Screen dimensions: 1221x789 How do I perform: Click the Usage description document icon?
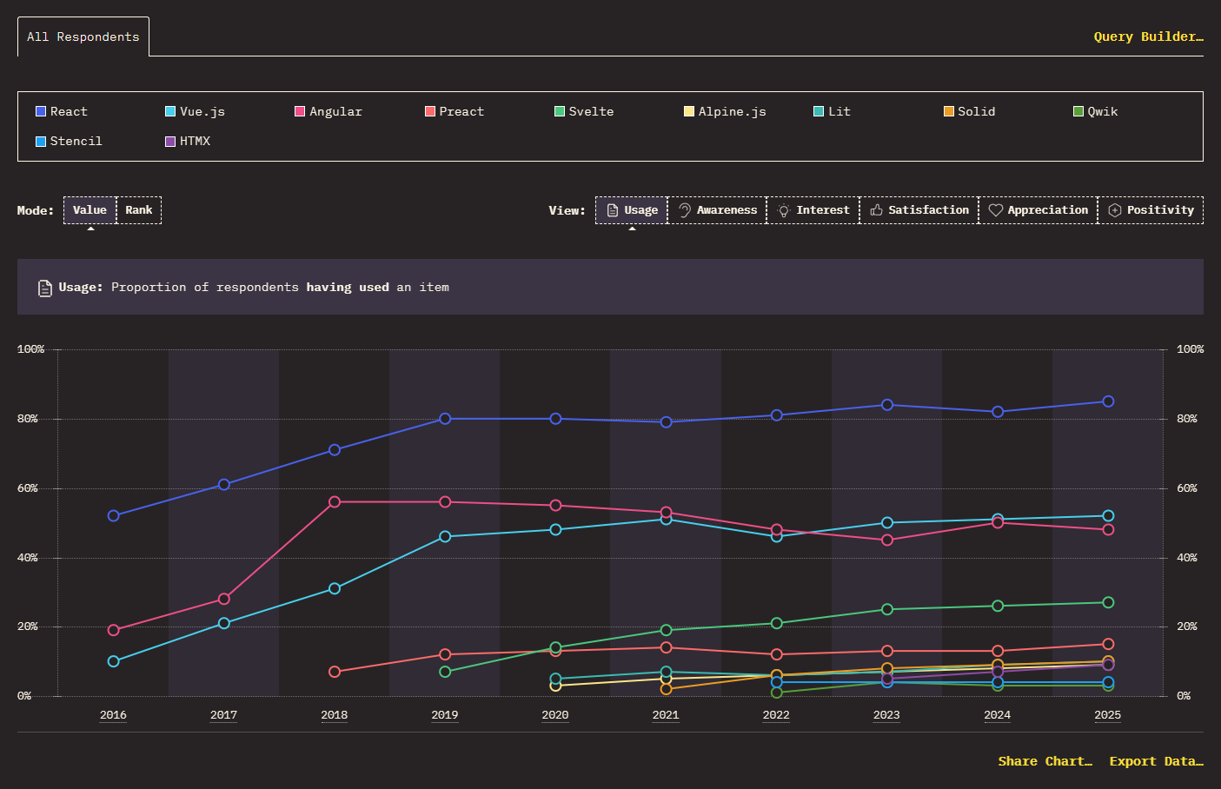point(45,288)
